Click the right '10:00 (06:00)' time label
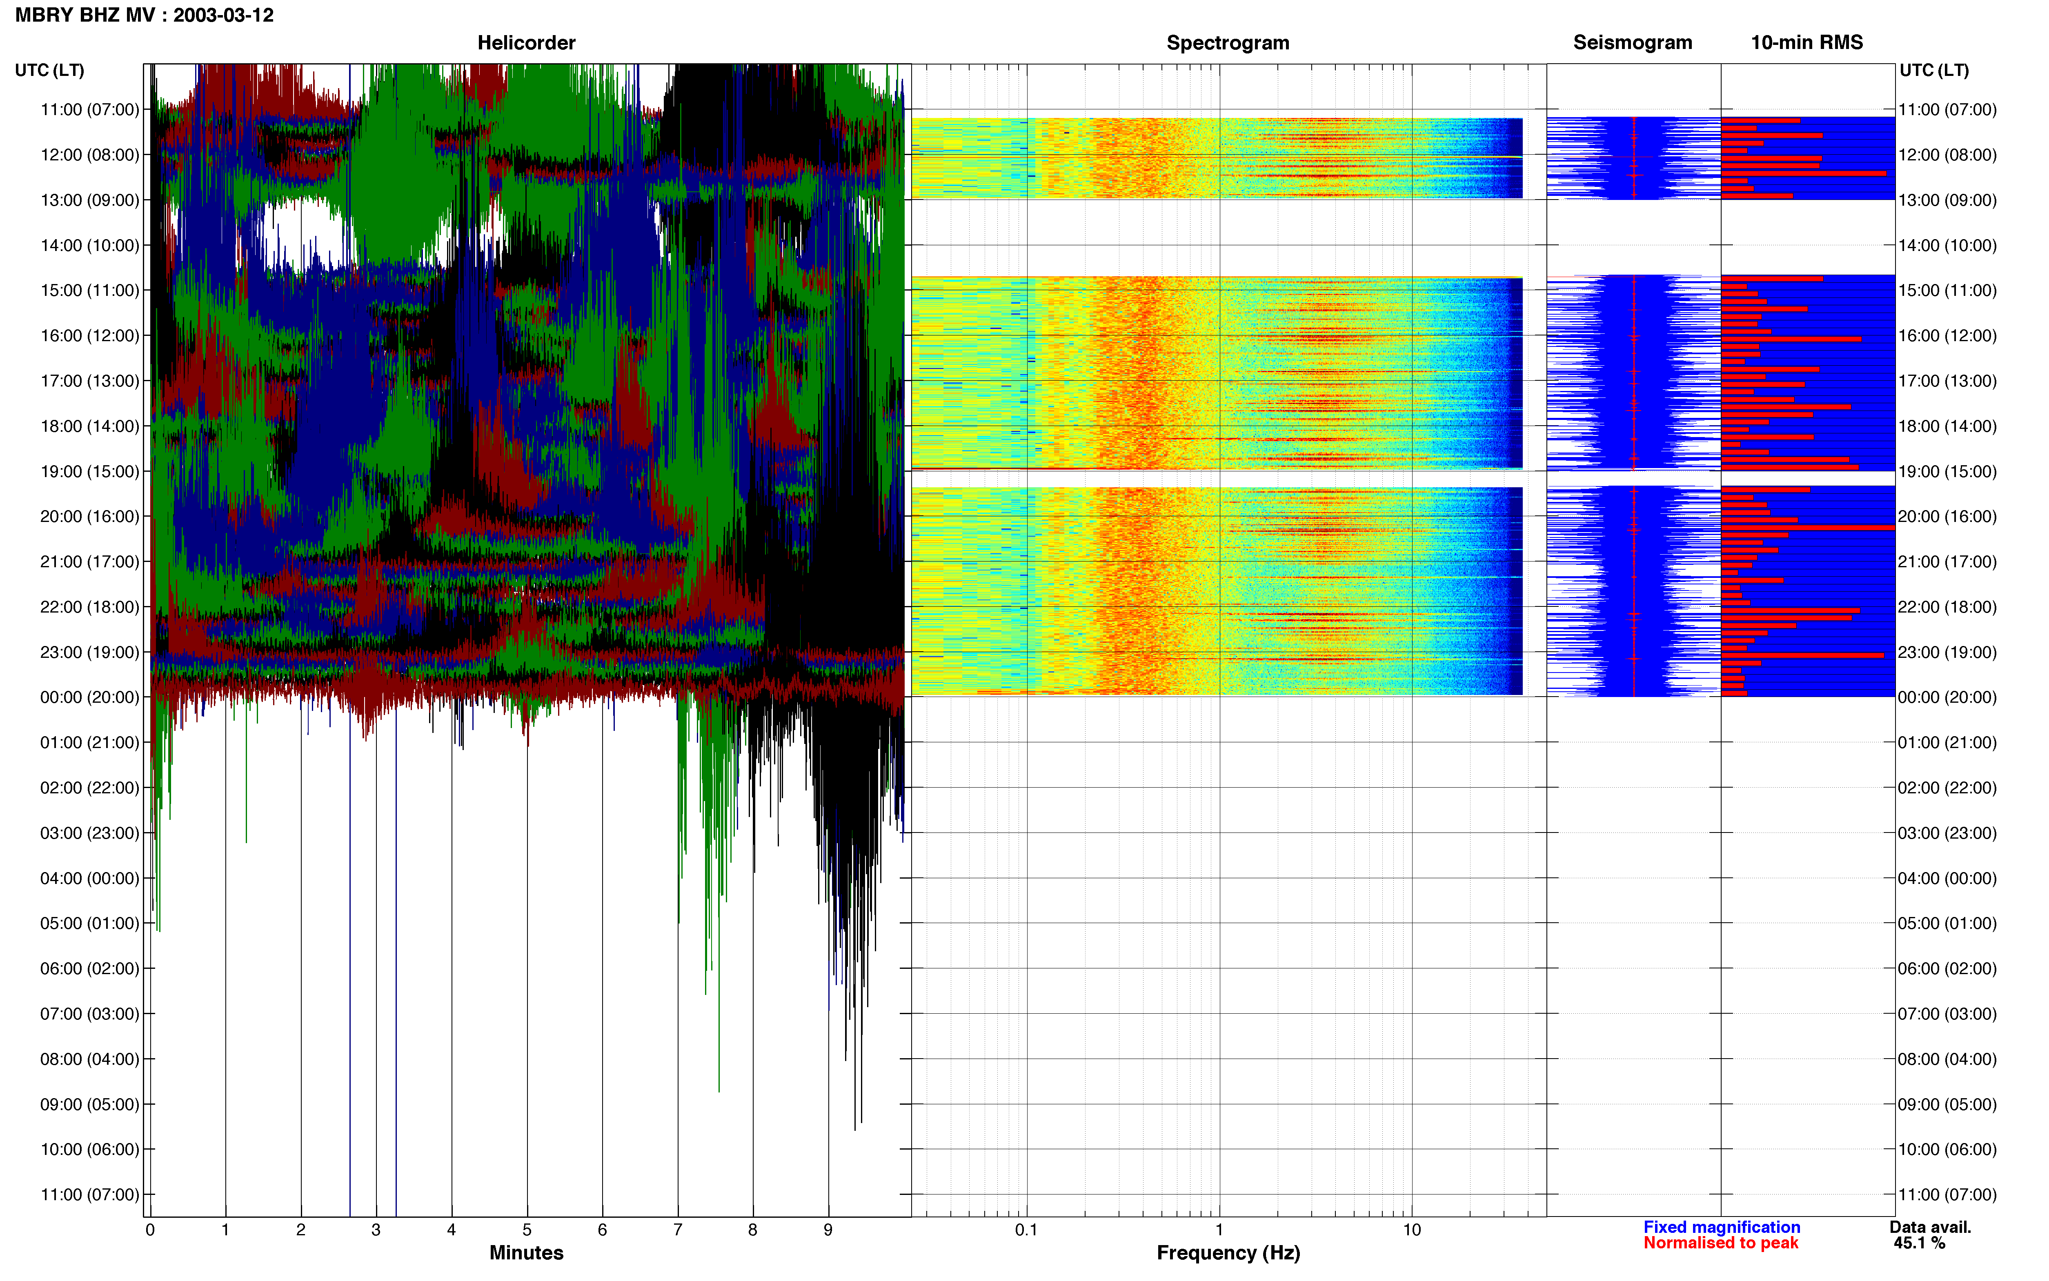 point(1947,1150)
